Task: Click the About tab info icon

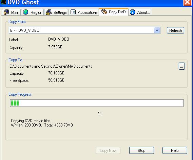Action: [133, 12]
